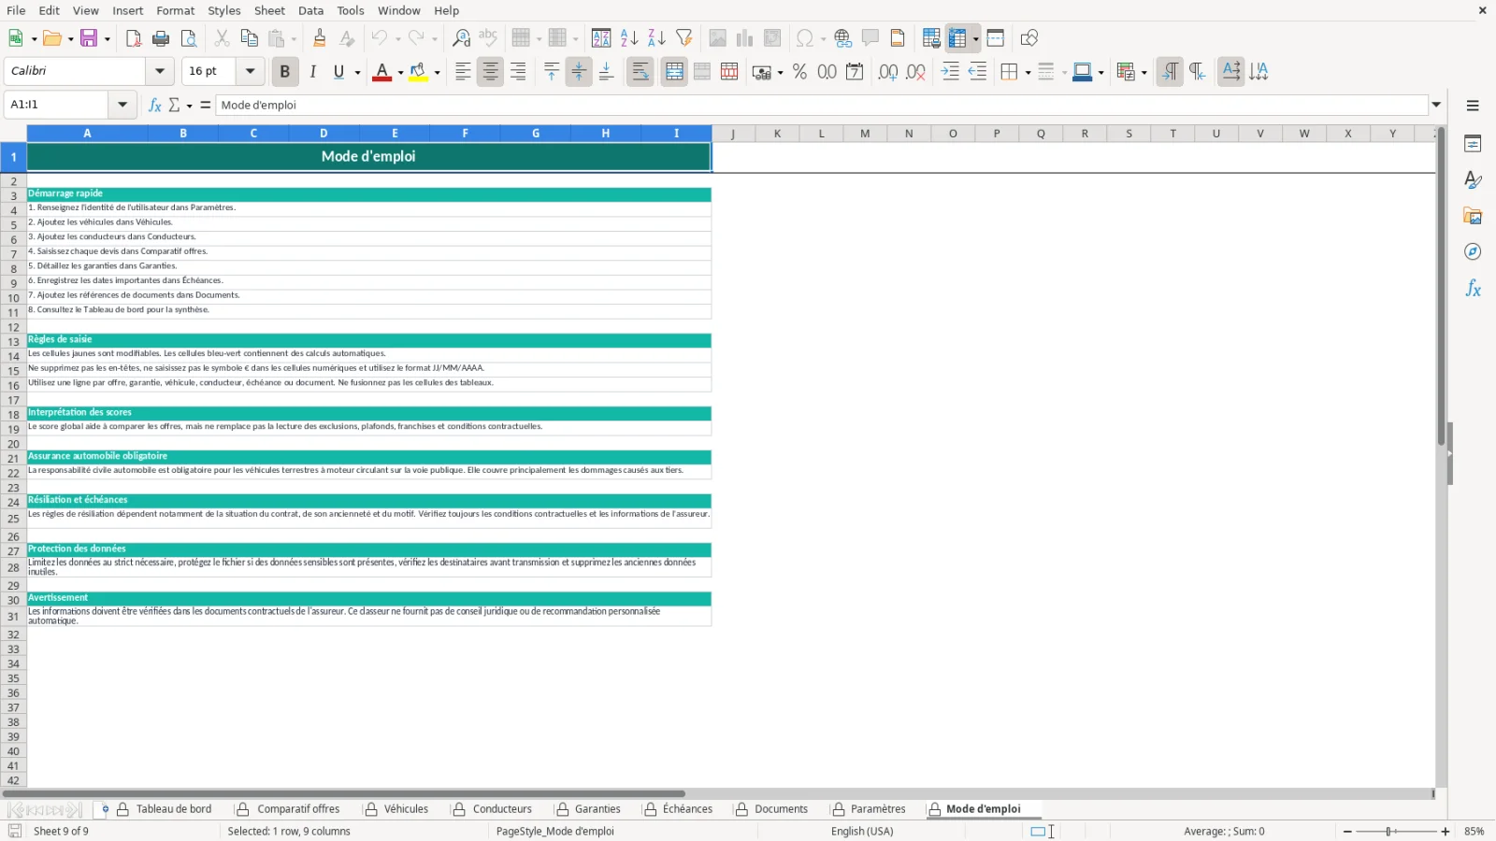This screenshot has height=841, width=1496.
Task: Toggle Freeze Rows and Columns
Action: [x=957, y=38]
